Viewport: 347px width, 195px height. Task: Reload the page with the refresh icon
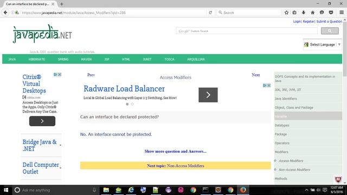pos(210,12)
